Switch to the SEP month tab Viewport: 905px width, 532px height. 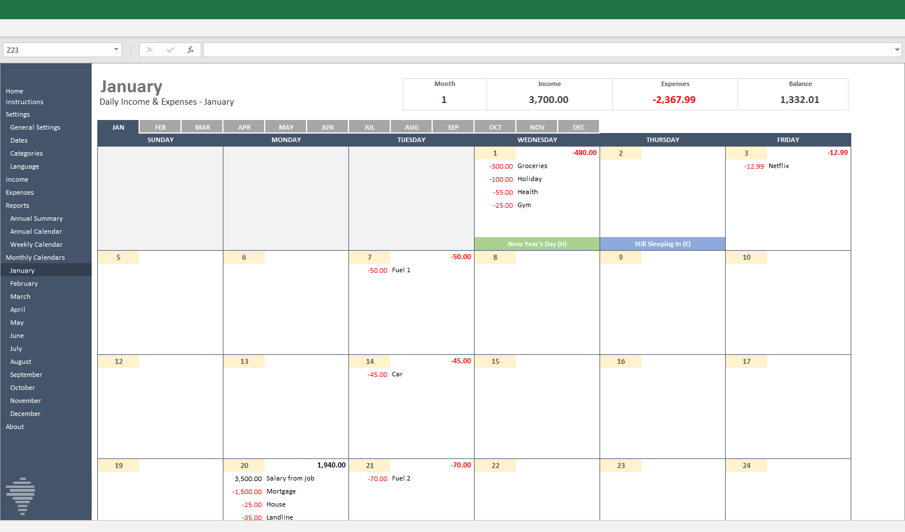click(x=453, y=127)
